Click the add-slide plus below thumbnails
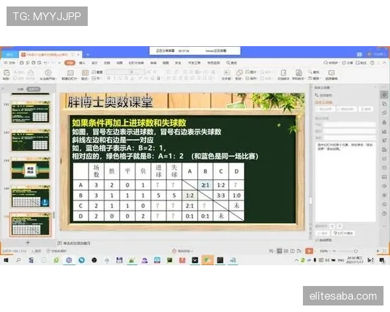Image resolution: width=390 pixels, height=312 pixels. coord(28,242)
